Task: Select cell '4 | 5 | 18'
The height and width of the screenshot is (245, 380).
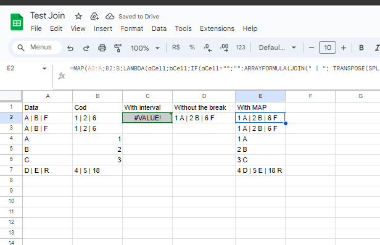Action: click(x=97, y=170)
